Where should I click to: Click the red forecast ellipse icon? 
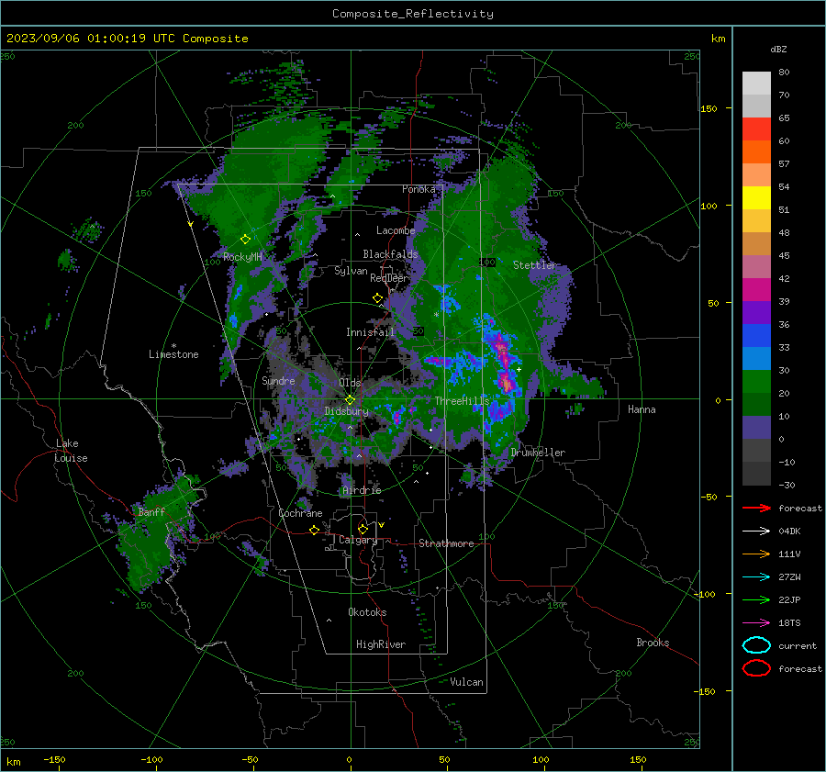coord(756,668)
